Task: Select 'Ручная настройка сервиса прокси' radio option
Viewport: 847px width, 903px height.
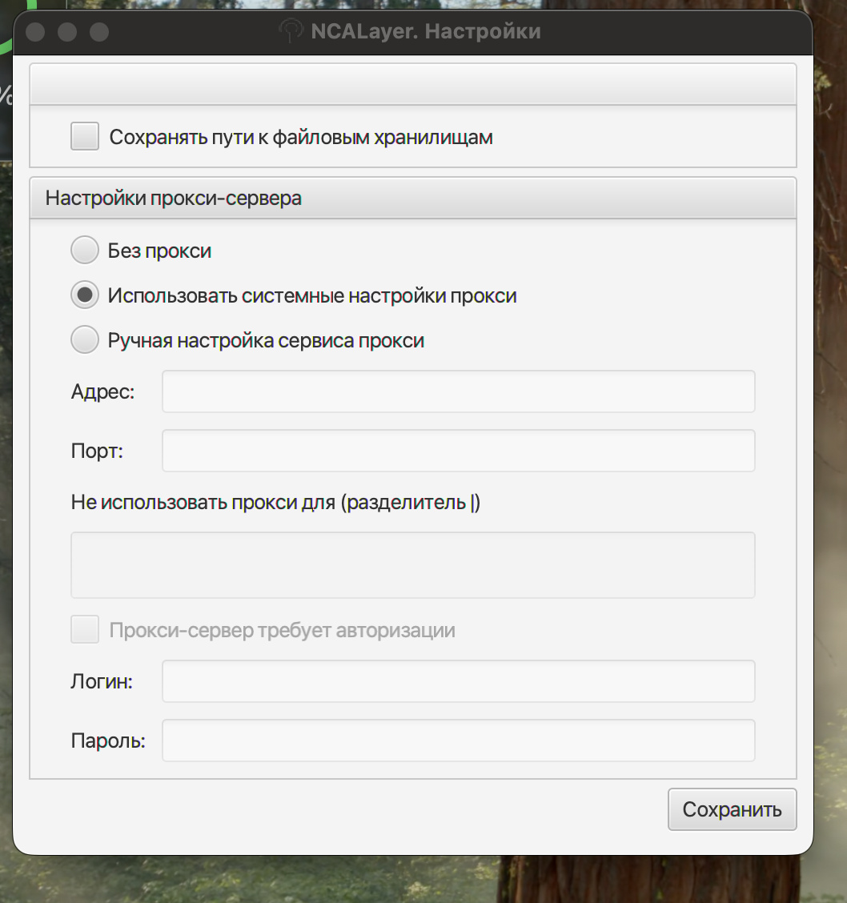Action: pos(85,340)
